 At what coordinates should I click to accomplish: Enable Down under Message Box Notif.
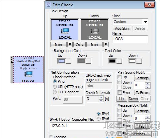[120, 115]
